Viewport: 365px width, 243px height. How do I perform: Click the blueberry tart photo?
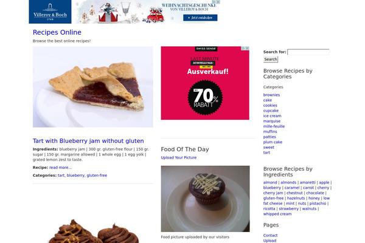[x=93, y=87]
